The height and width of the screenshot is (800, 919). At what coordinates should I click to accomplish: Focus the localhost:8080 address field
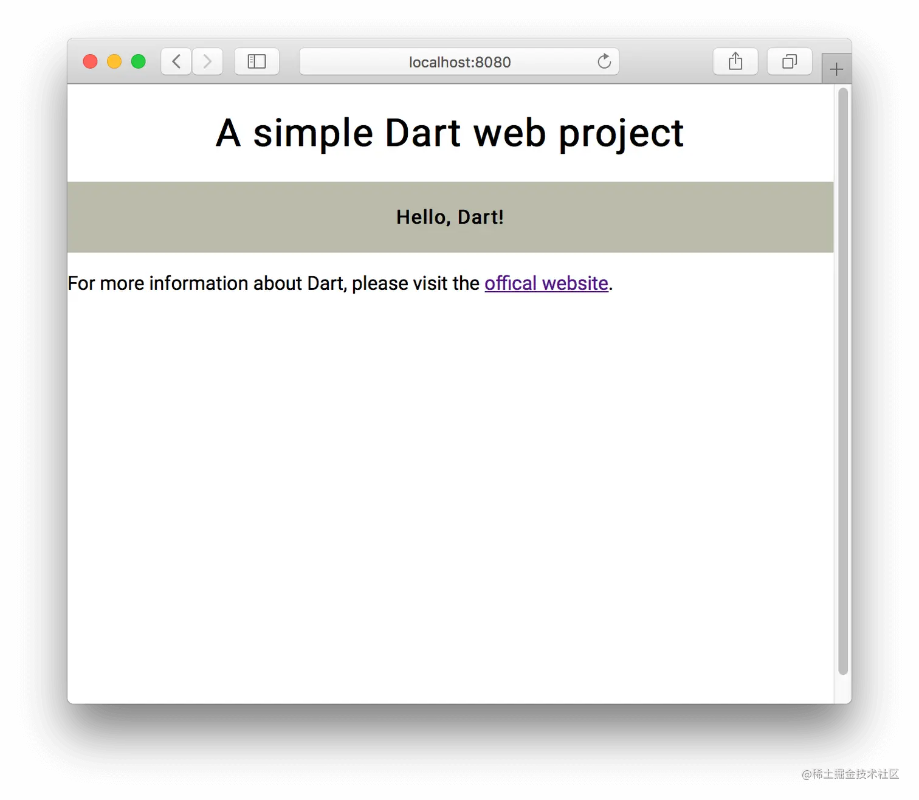459,61
